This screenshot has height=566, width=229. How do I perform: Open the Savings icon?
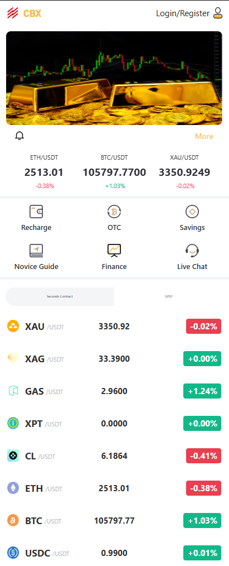coord(192,212)
